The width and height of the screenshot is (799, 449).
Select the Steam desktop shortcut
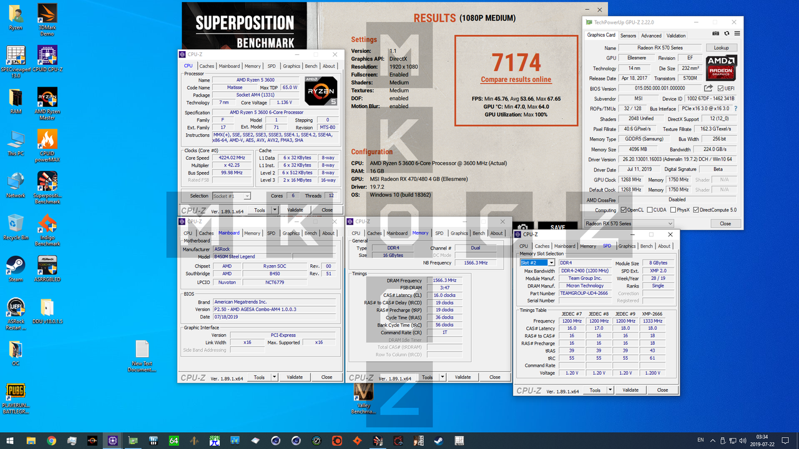point(16,269)
